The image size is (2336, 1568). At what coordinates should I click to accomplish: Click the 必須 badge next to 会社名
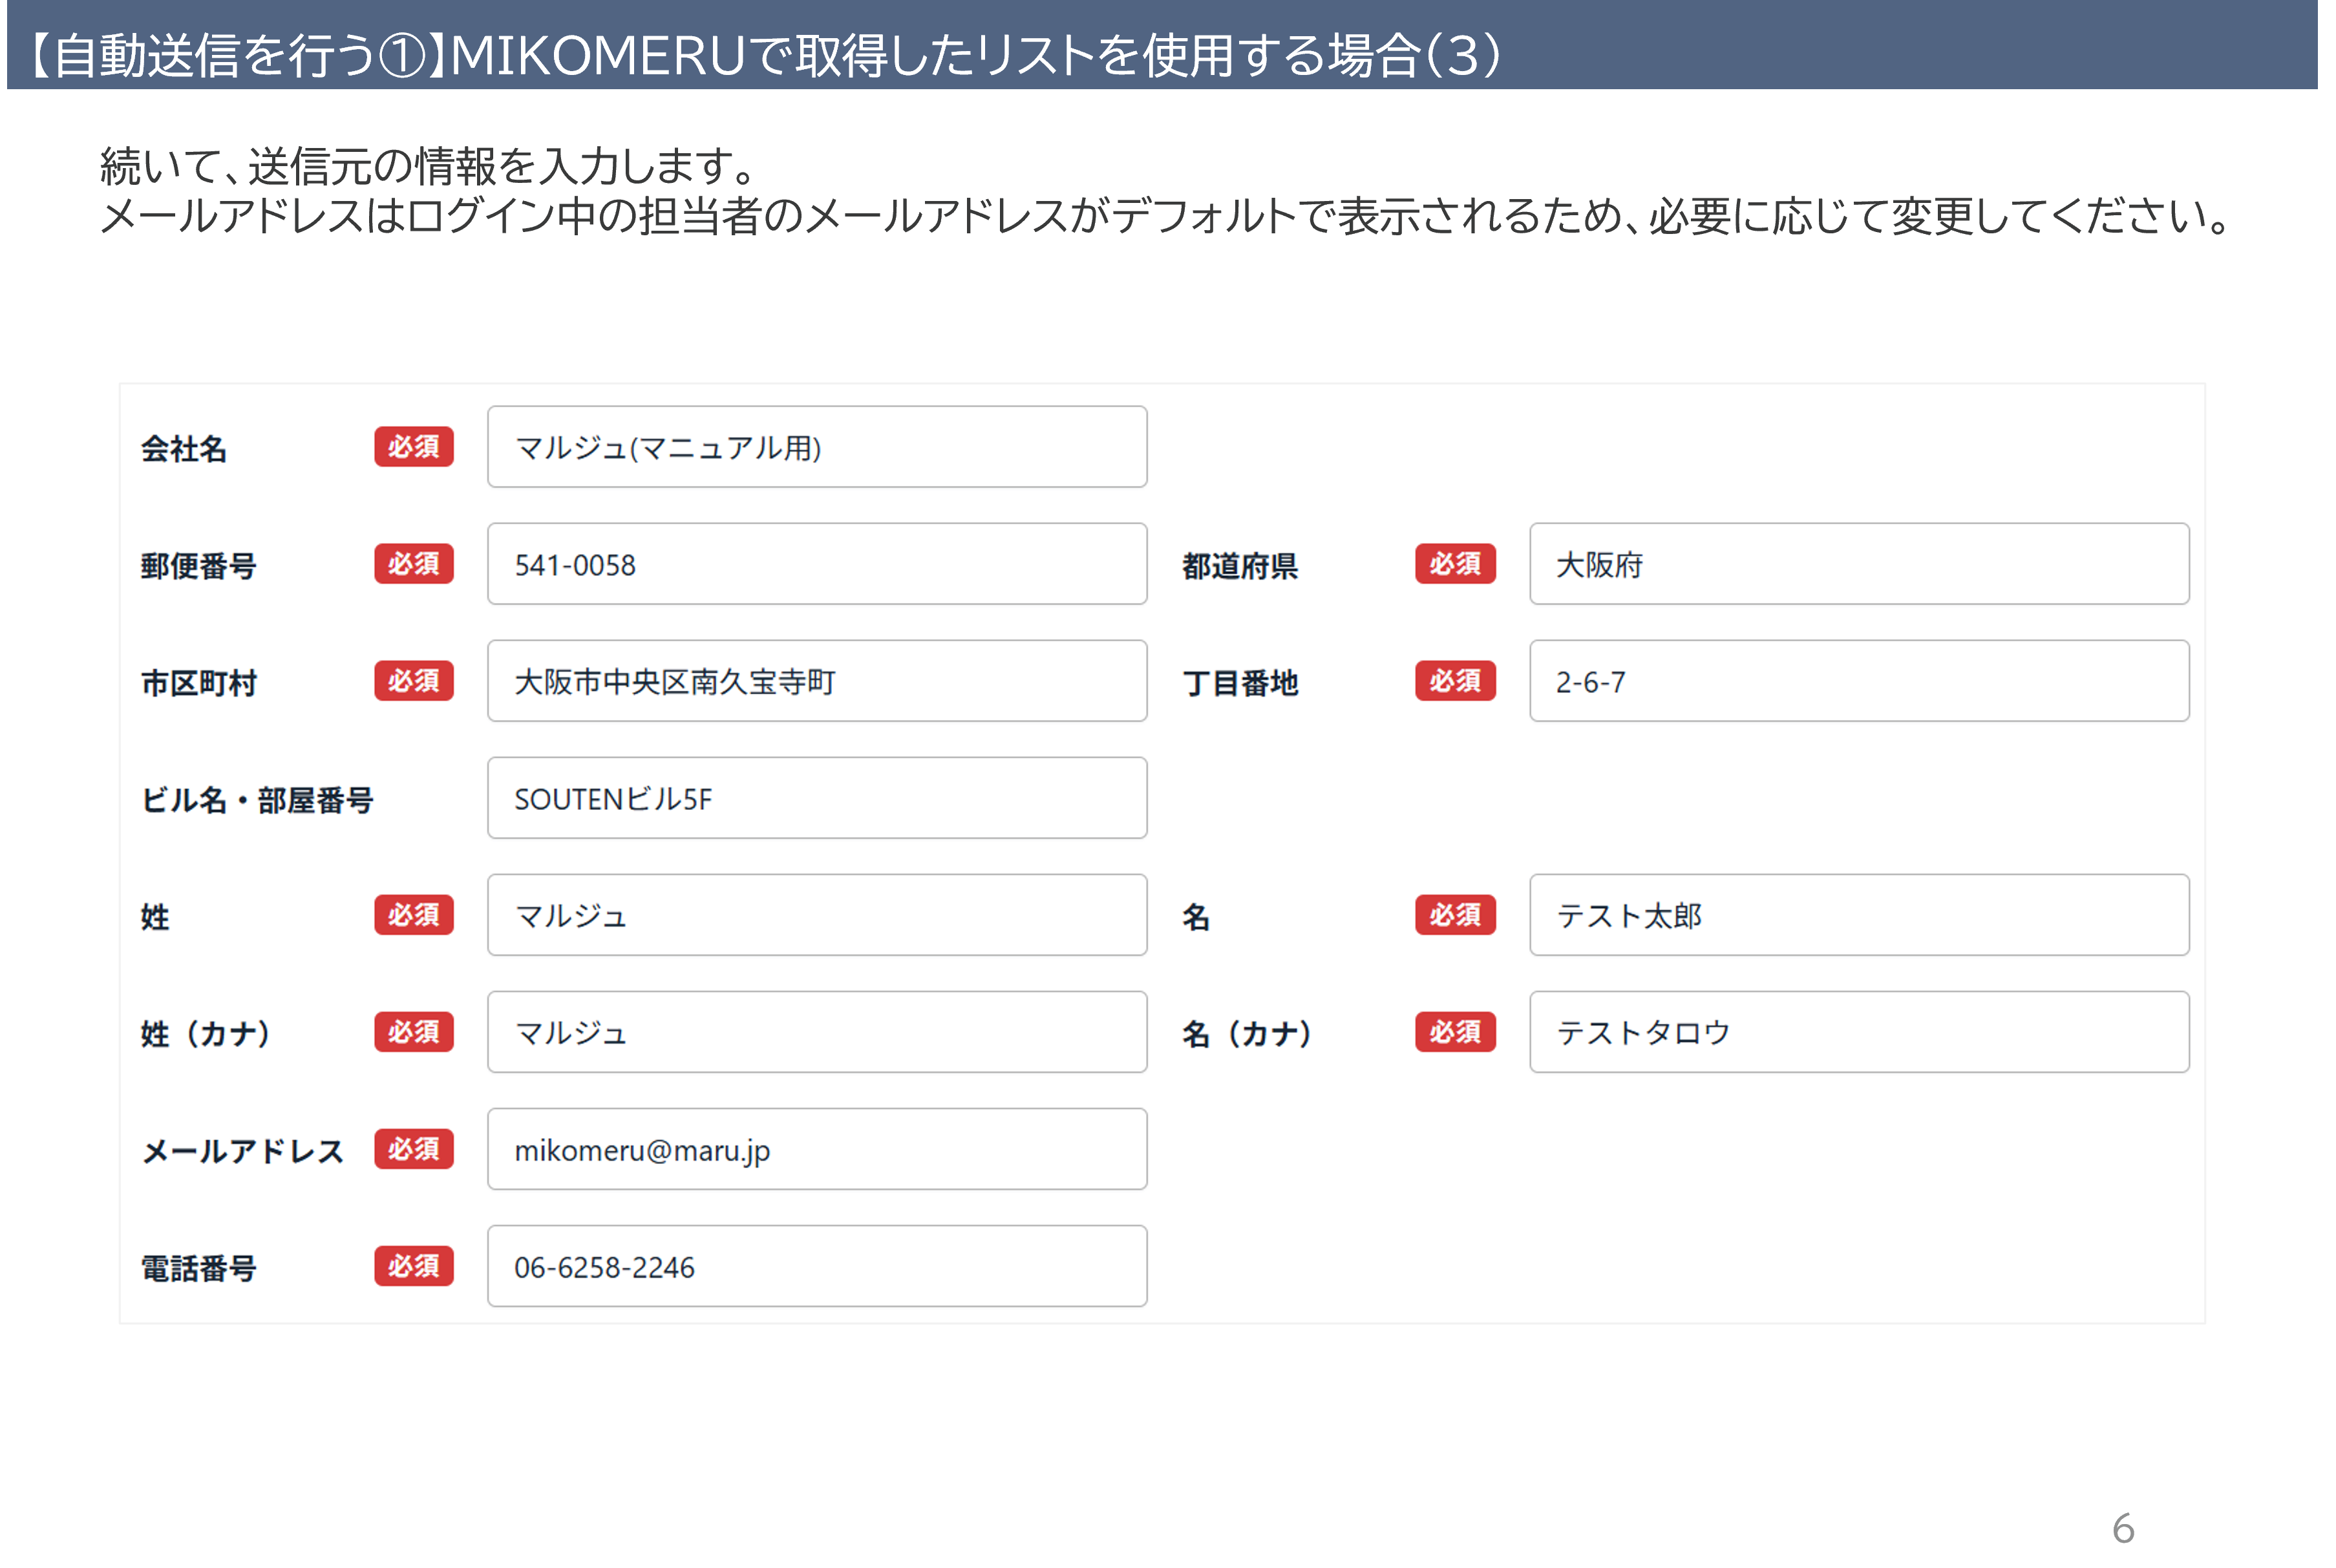point(414,447)
